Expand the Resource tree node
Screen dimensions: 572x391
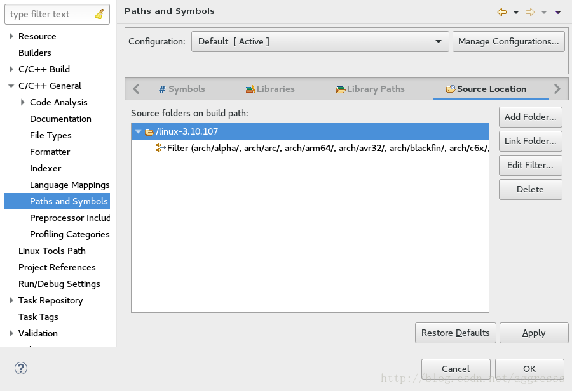[11, 36]
